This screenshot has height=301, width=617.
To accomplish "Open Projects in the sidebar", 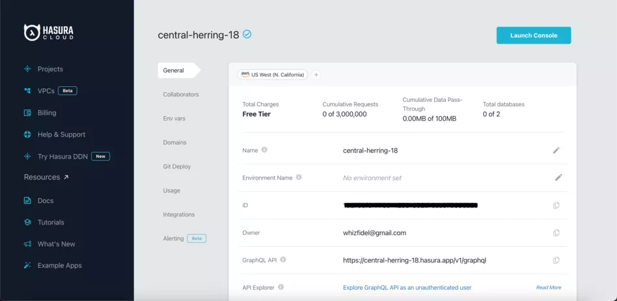I will click(50, 69).
